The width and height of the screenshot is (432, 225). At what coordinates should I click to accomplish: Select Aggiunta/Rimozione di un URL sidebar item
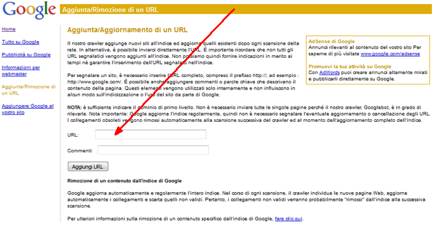click(x=29, y=90)
